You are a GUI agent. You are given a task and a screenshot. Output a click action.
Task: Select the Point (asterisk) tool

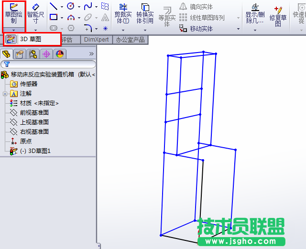click(105, 29)
